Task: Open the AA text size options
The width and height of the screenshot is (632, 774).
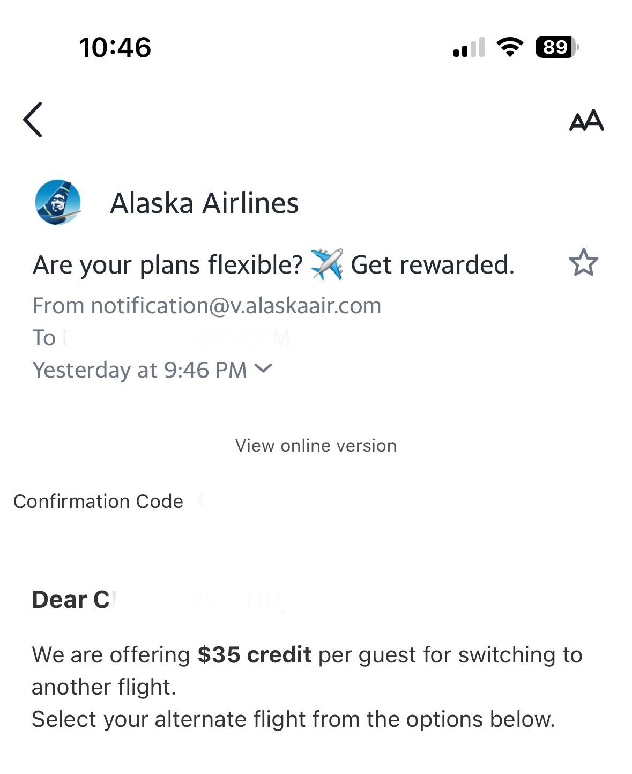Action: (586, 121)
